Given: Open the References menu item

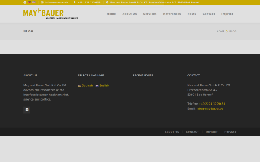Looking at the screenshot, I should pos(172,14).
